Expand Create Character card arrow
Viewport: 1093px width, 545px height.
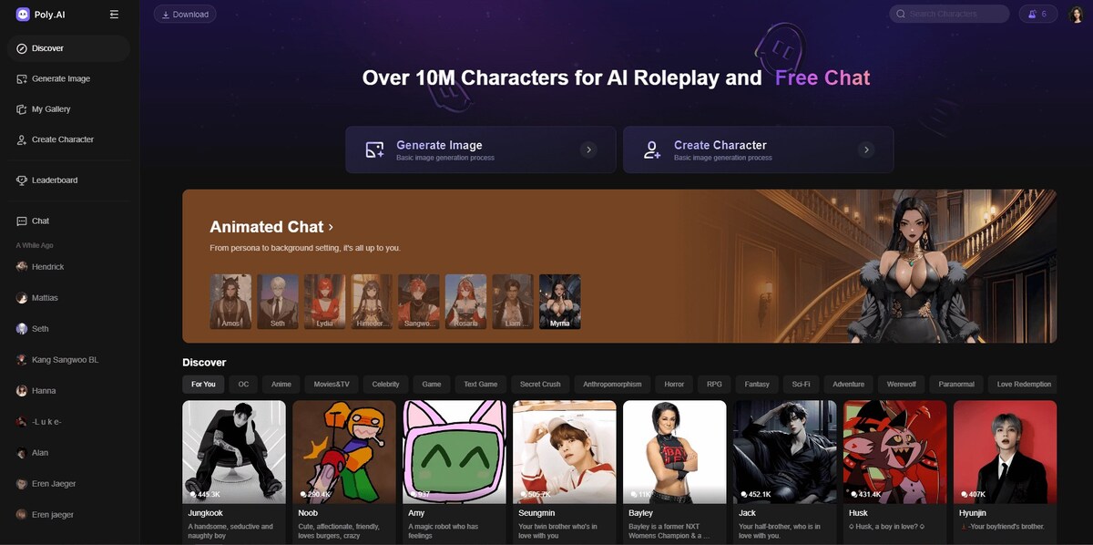[866, 149]
